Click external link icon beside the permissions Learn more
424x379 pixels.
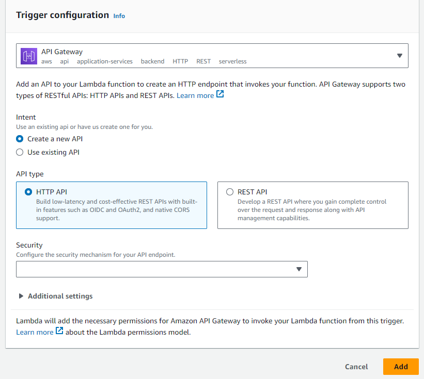[x=59, y=331]
